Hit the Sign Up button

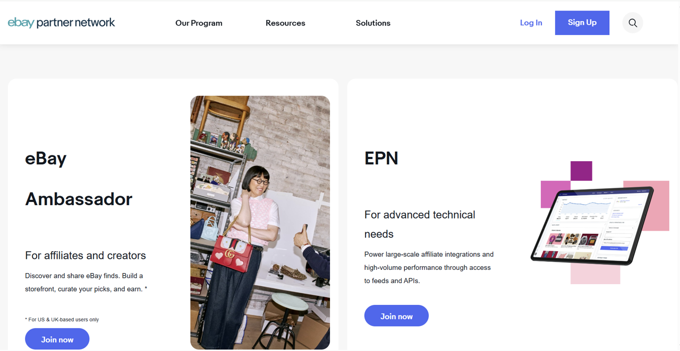tap(582, 23)
